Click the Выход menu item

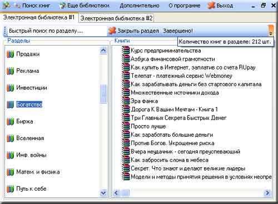point(221,6)
